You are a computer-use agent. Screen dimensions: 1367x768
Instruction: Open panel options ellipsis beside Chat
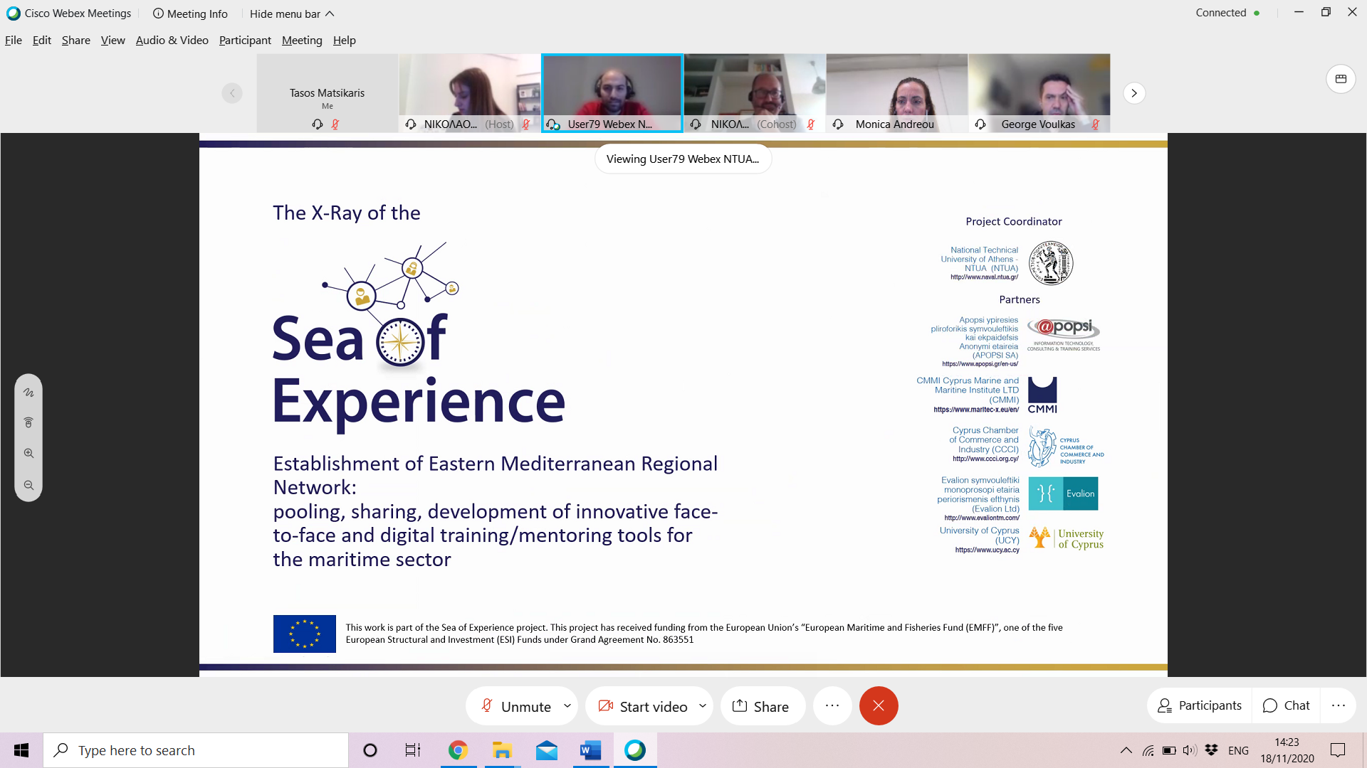(1339, 705)
